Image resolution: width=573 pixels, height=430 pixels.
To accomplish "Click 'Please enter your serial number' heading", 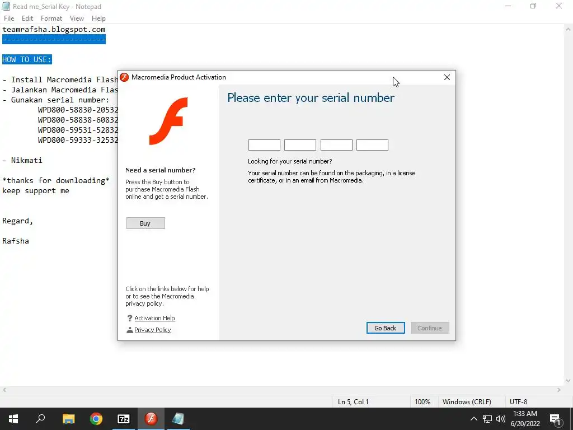I will point(311,97).
